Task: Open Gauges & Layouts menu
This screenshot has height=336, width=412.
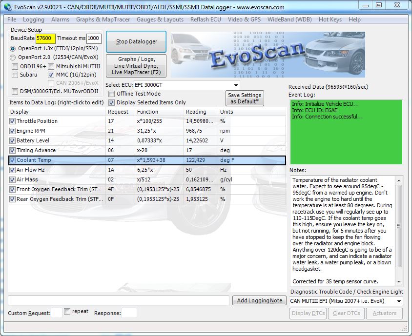Action: 160,20
